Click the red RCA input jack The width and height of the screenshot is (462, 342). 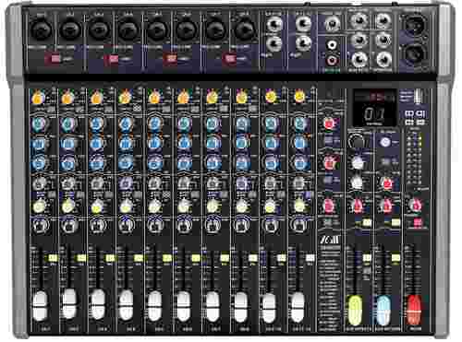pyautogui.click(x=332, y=60)
